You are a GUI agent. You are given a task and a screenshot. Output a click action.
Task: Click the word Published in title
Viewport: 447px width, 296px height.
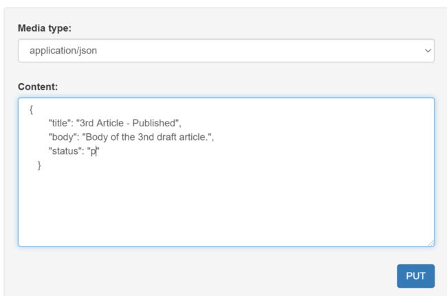153,123
